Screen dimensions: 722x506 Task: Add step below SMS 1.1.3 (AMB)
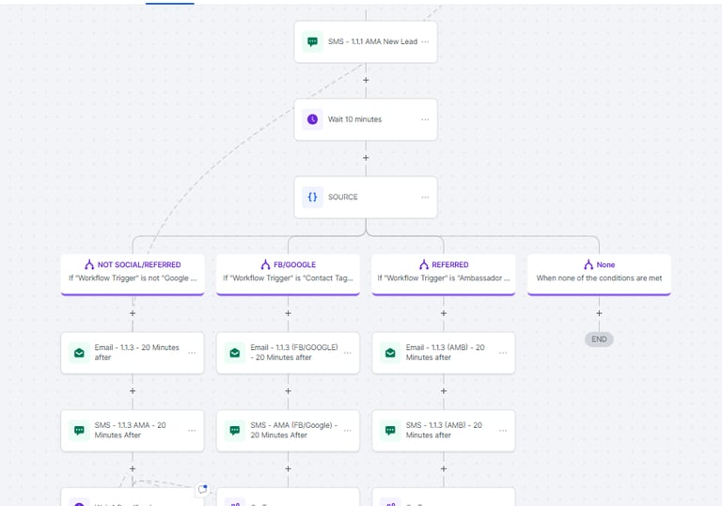444,468
